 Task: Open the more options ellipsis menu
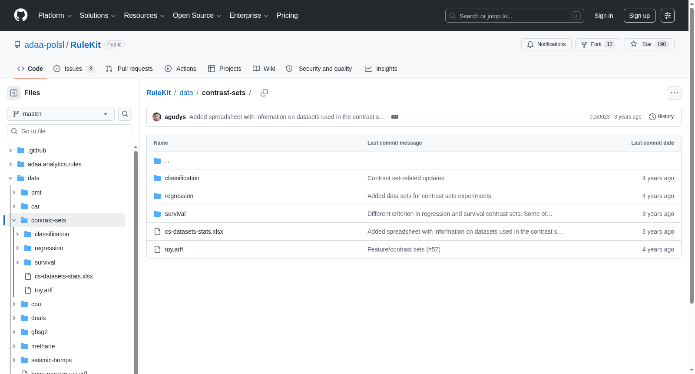coord(674,93)
